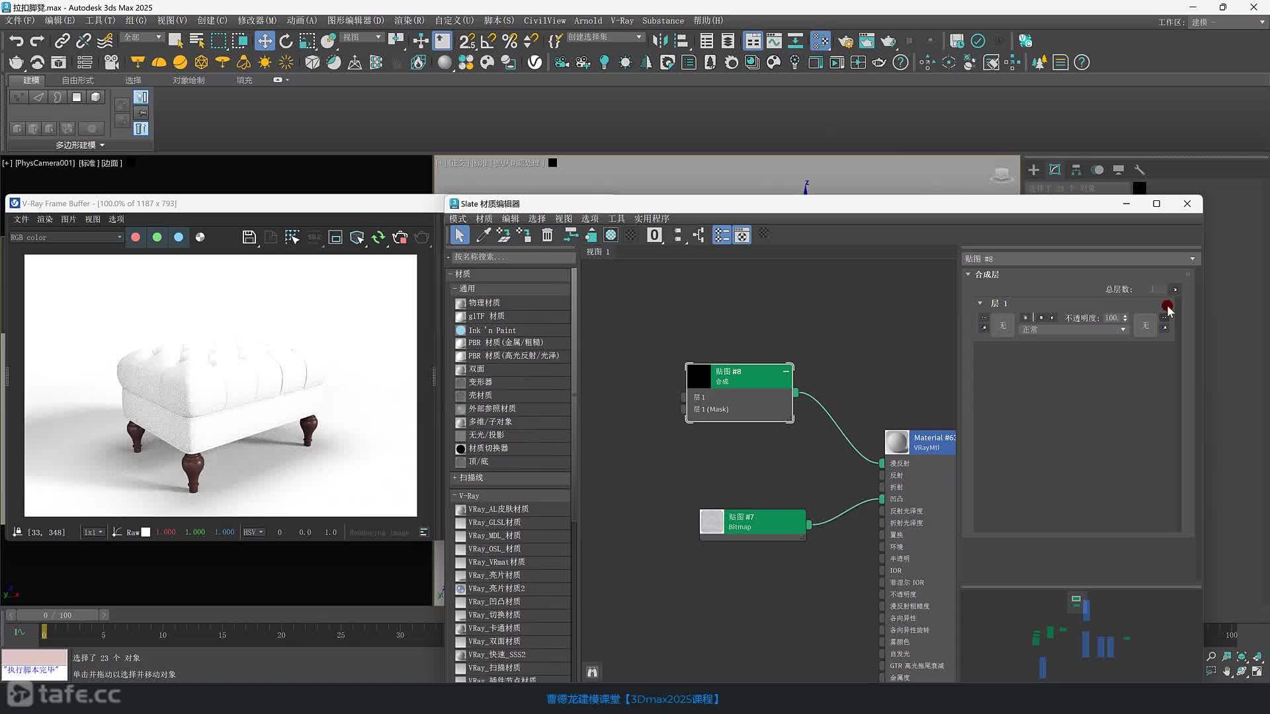Toggle blue channel in V-Ray Frame Buffer
This screenshot has height=714, width=1270.
179,237
